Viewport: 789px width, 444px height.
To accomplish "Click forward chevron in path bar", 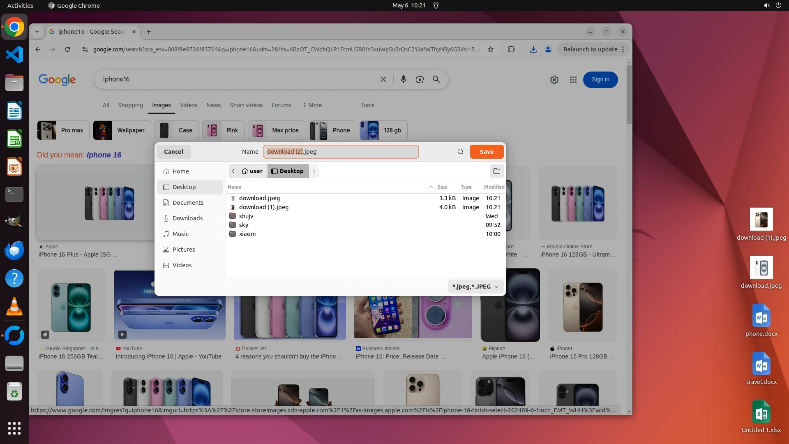I will click(314, 171).
